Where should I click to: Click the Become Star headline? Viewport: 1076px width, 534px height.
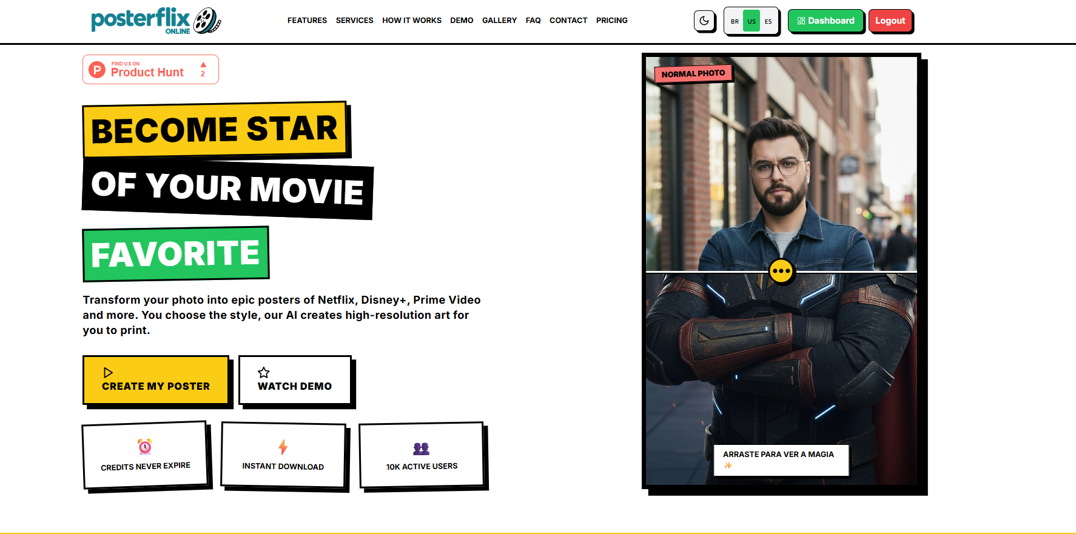215,130
